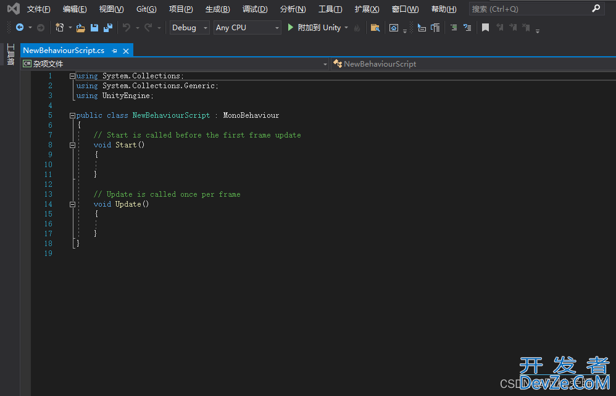616x396 pixels.
Task: Select the NewBehaviourScript.cs document tab
Action: click(x=64, y=51)
